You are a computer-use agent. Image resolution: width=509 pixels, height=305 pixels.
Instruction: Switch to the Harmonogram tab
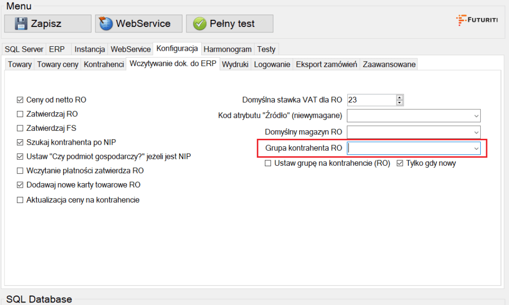coord(228,49)
